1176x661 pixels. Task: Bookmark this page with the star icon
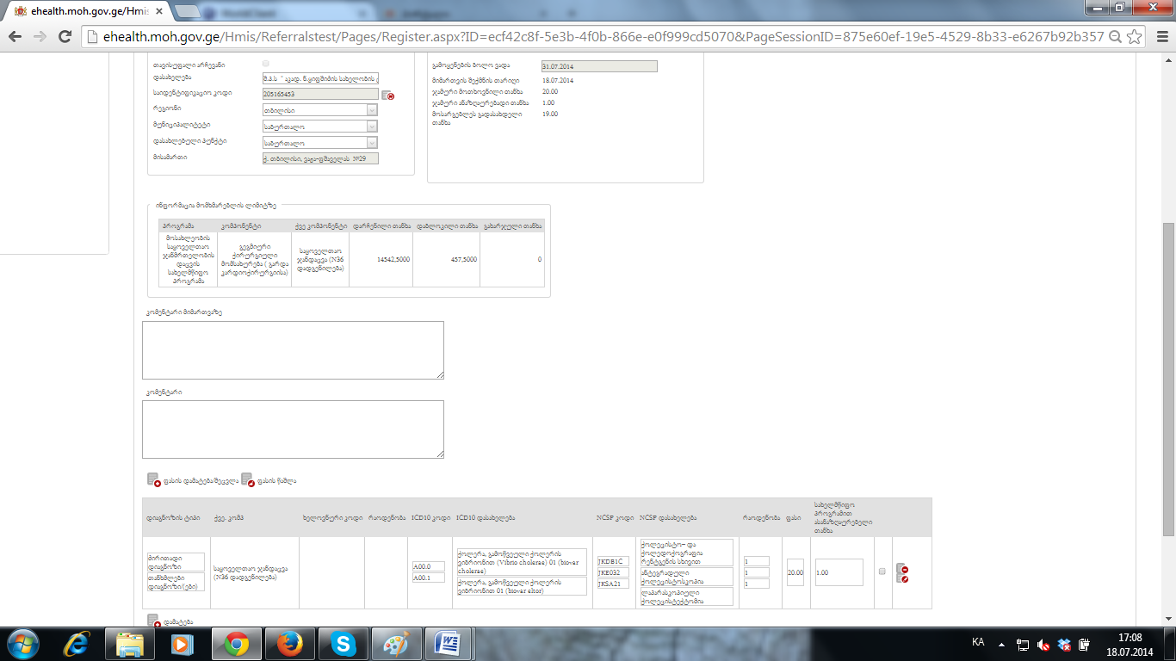click(1135, 36)
